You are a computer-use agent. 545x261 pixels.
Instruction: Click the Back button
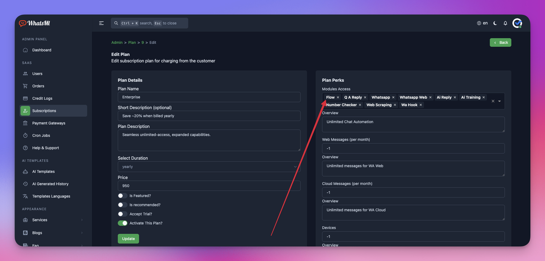[x=500, y=43]
